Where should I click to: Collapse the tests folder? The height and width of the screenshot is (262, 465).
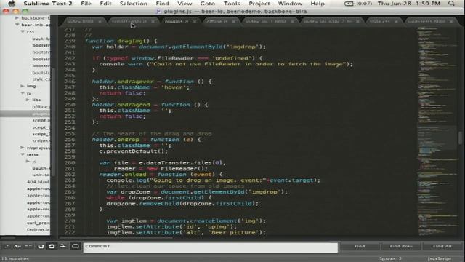(x=23, y=154)
